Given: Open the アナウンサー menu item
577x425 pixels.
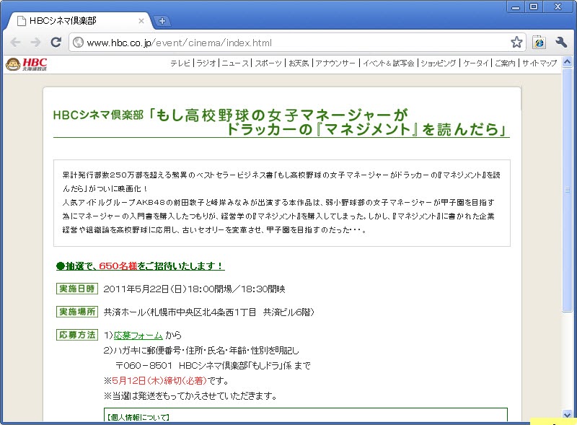Looking at the screenshot, I should pos(335,63).
